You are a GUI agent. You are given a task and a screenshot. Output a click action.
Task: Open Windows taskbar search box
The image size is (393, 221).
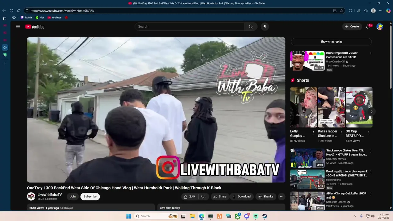pos(156,216)
